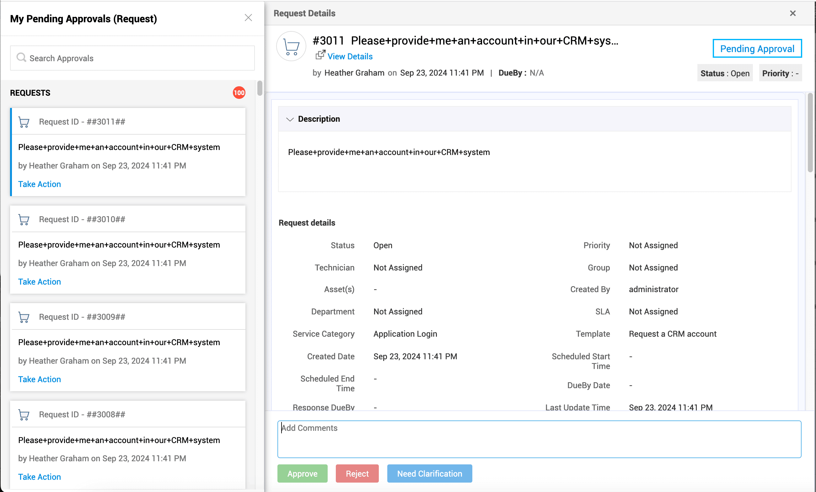
Task: Click the magnifier icon in Search Approvals
Action: 21,58
